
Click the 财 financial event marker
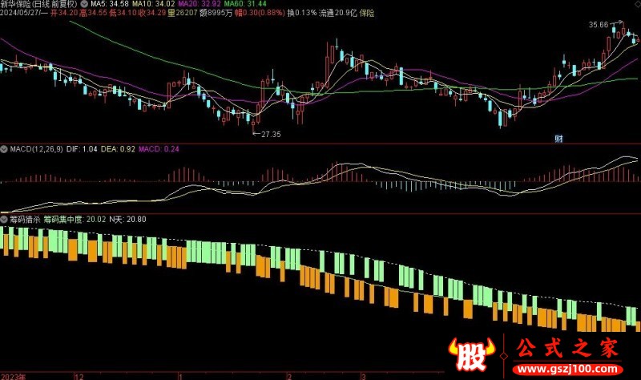click(x=558, y=139)
